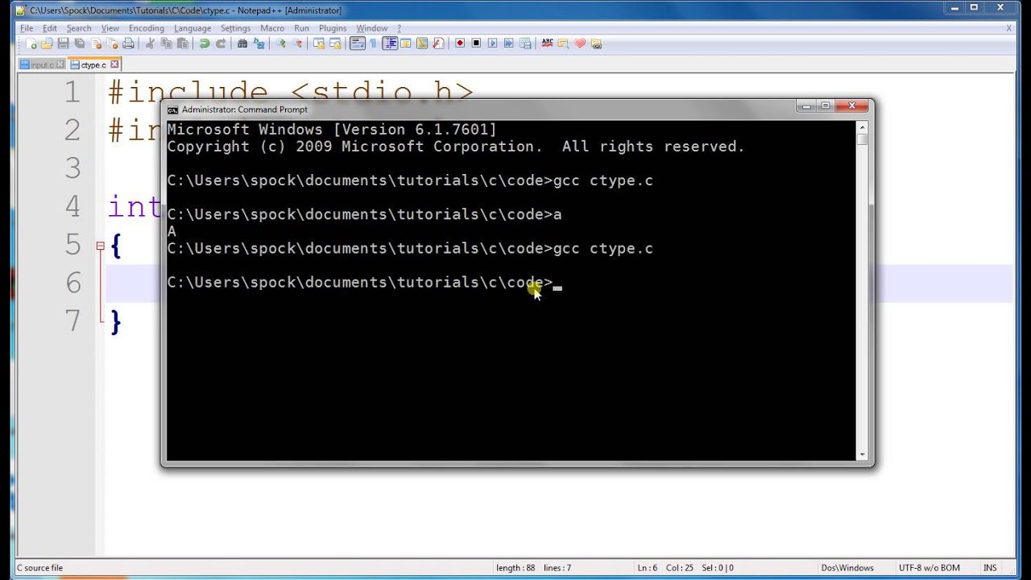1031x580 pixels.
Task: Click the Command Prompt scrollbar down arrow
Action: click(x=863, y=454)
